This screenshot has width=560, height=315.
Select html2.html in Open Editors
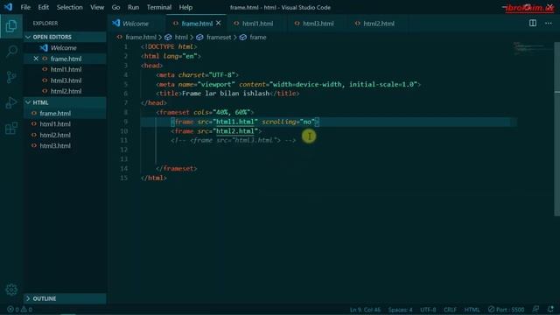[66, 91]
